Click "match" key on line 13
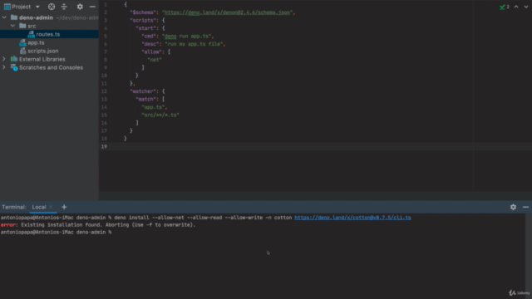Viewport: 532px width, 299px height. tap(145, 100)
